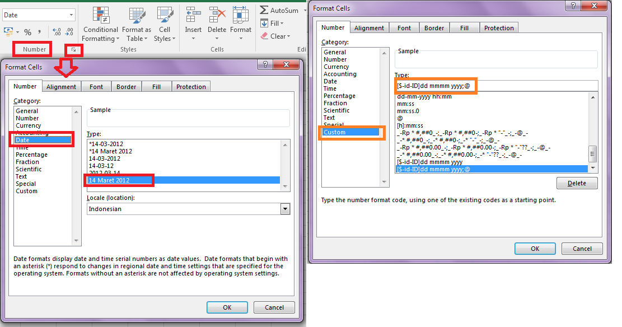Screen dimensions: 622x327
Task: Expand the Locale Indonesian dropdown
Action: pyautogui.click(x=285, y=209)
